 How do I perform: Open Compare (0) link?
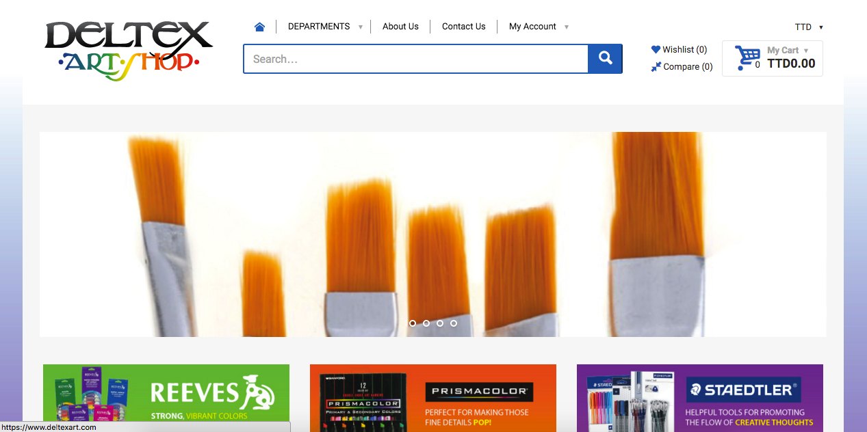688,66
